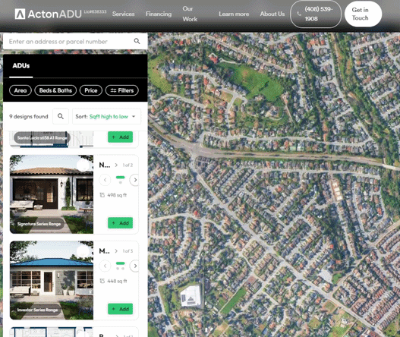The width and height of the screenshot is (400, 337).
Task: Add the Santa Lucia design
Action: click(x=120, y=137)
